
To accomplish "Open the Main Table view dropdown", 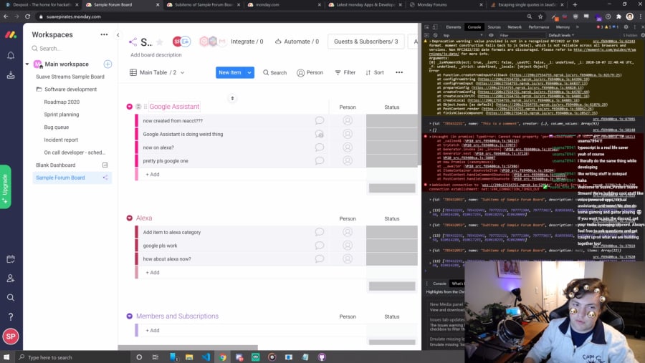I will tap(157, 72).
